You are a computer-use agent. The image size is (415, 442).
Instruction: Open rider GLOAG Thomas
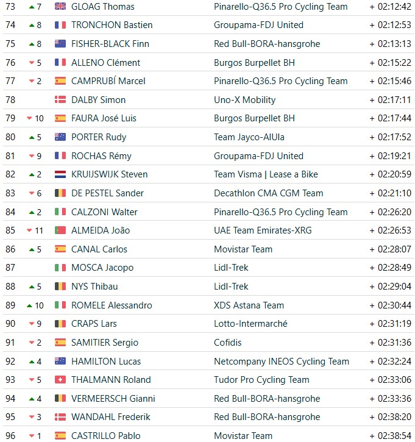(x=103, y=7)
